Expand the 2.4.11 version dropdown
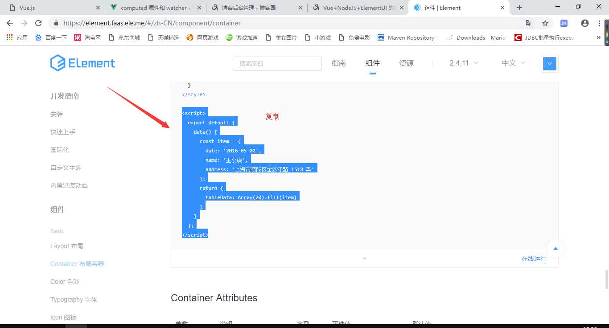 pos(464,63)
